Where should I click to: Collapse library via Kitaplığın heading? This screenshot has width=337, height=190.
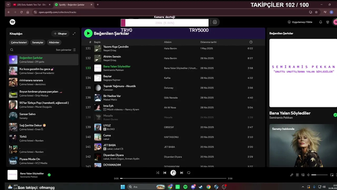point(16,34)
